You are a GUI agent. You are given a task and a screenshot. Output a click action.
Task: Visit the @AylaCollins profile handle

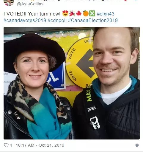[x=30, y=4]
